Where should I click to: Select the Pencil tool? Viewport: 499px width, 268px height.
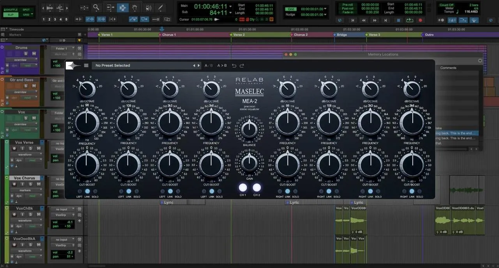point(160,7)
